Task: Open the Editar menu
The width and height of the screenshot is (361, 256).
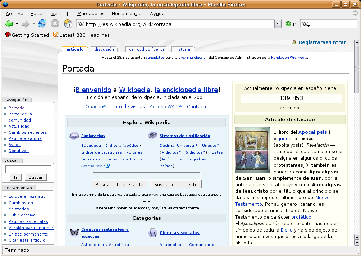Action: click(37, 13)
